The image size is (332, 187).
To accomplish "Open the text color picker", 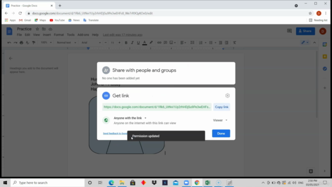I will point(145,43).
